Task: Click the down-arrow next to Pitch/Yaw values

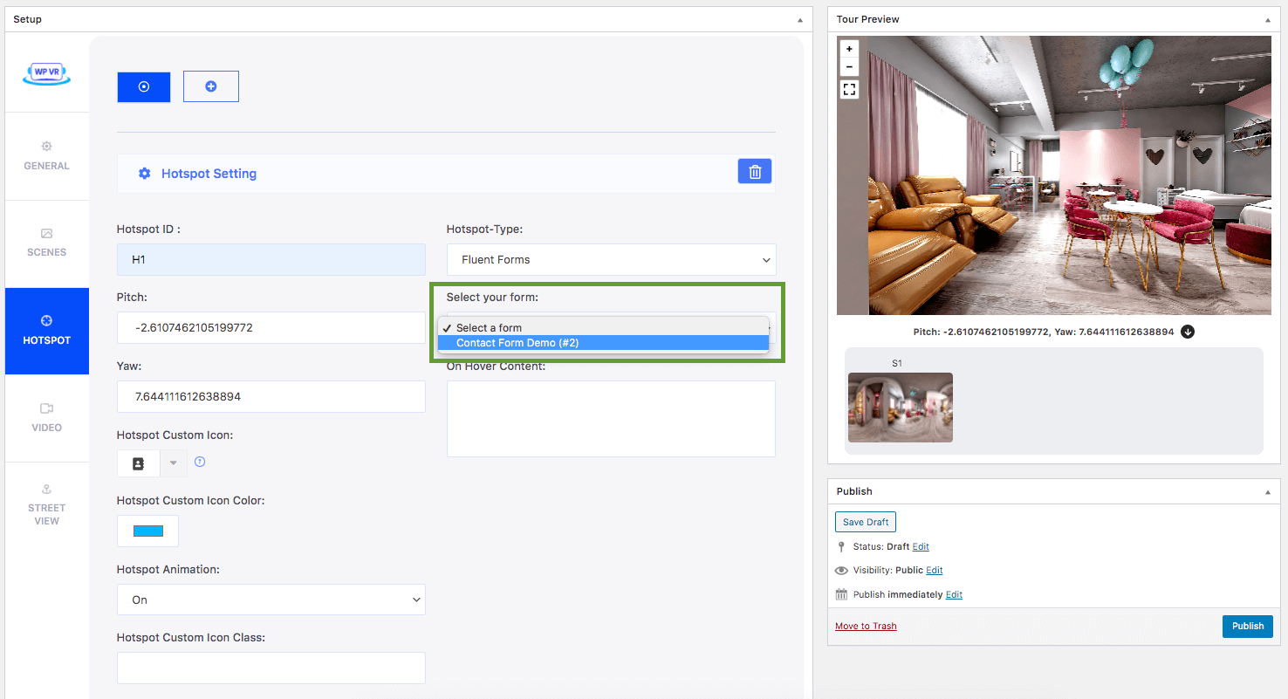Action: [1187, 332]
